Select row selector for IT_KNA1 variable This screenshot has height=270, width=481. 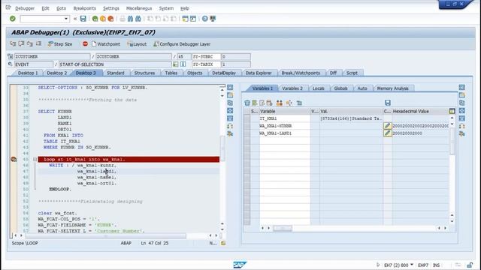click(247, 118)
